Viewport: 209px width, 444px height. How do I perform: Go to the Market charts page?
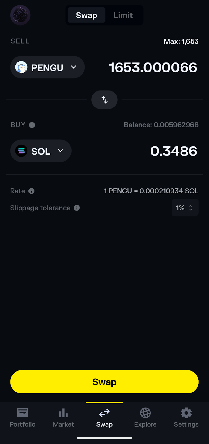coord(63,417)
